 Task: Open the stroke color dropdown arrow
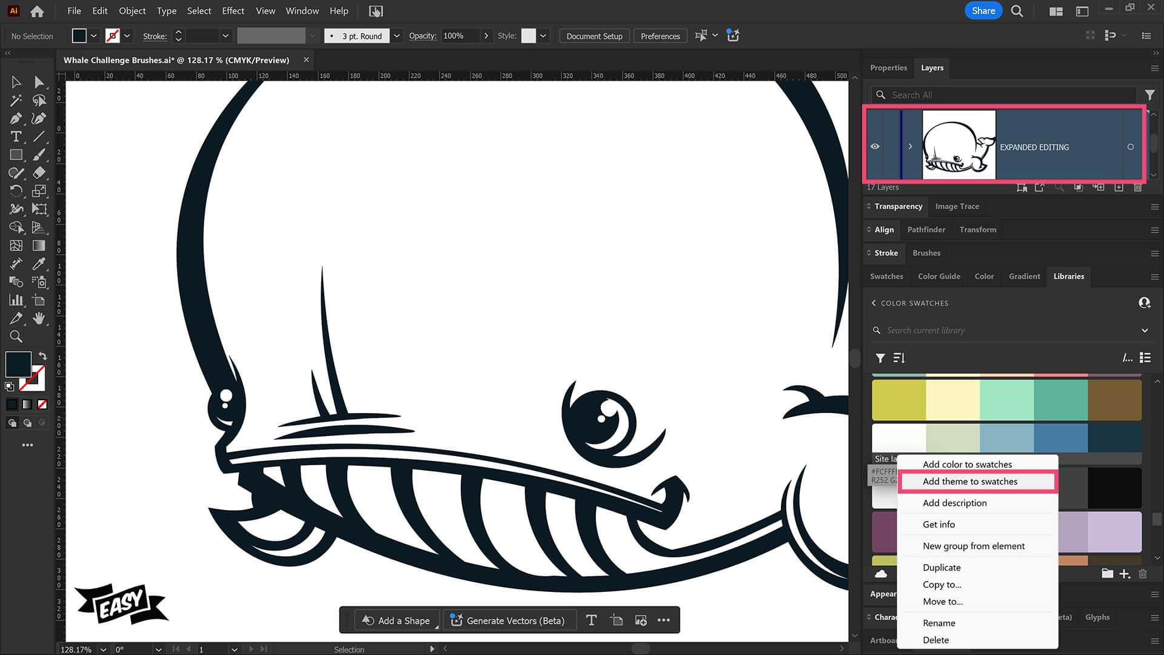[x=127, y=36]
